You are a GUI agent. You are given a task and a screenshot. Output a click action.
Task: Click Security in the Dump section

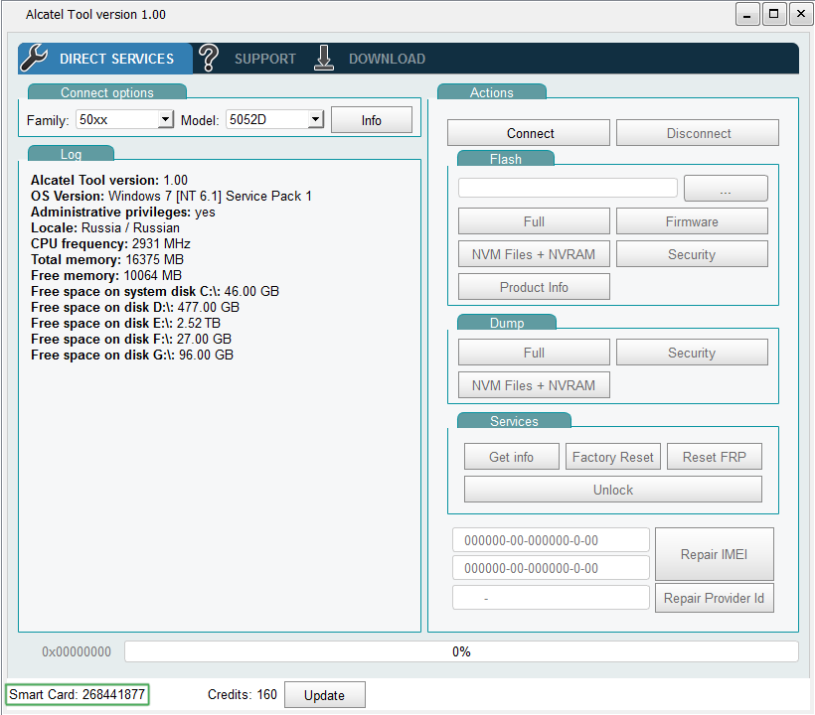692,353
